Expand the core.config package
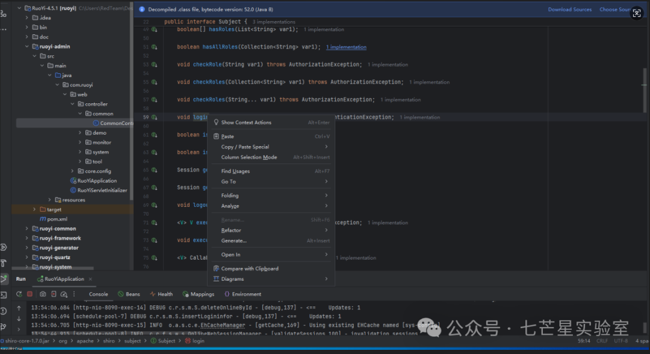Screen dimensions: 650x354 tap(73, 171)
